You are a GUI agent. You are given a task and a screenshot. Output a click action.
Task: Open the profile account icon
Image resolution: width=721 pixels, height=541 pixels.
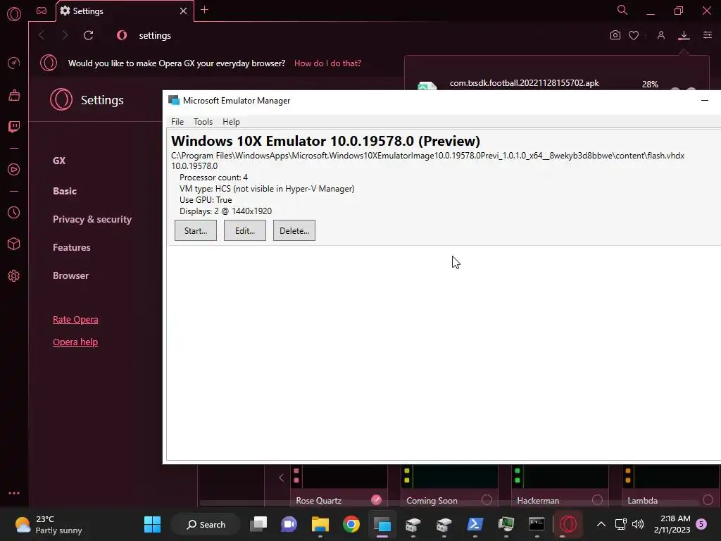660,35
